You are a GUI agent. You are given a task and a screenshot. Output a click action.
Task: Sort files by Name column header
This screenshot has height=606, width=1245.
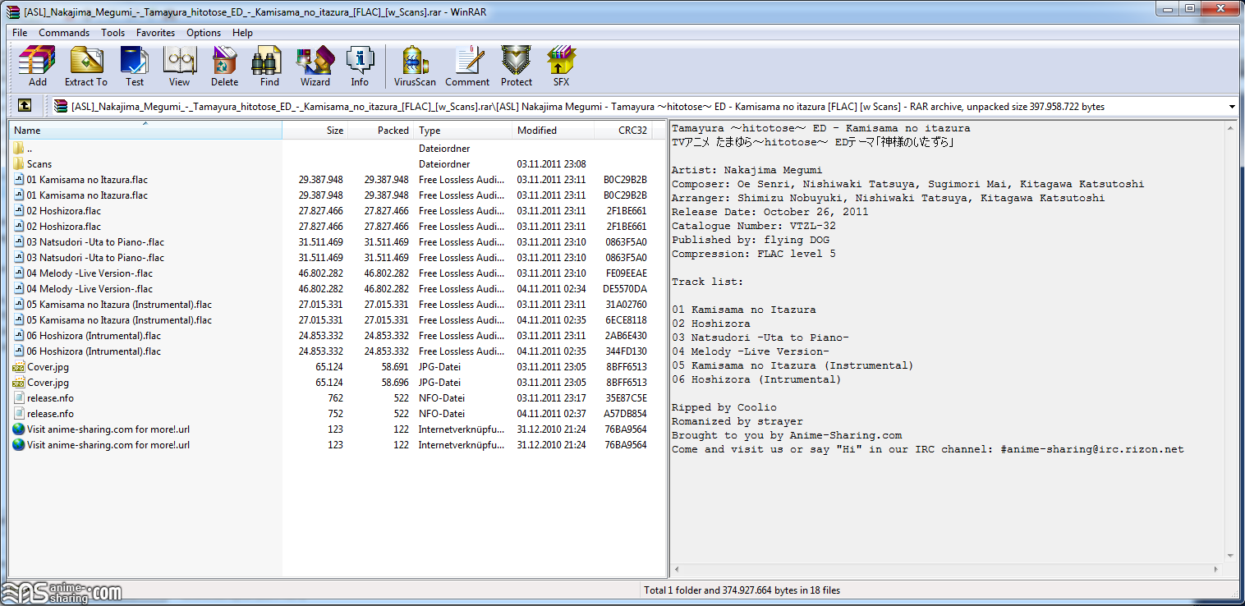click(x=145, y=131)
